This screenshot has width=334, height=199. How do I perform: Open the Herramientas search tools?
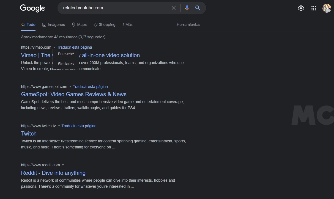188,25
